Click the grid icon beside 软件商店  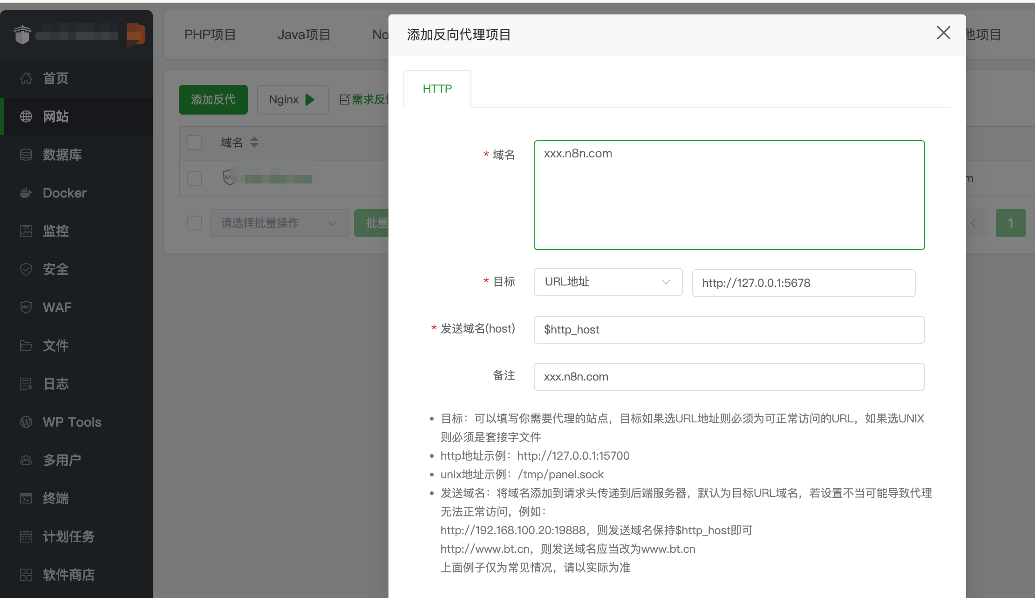(26, 575)
